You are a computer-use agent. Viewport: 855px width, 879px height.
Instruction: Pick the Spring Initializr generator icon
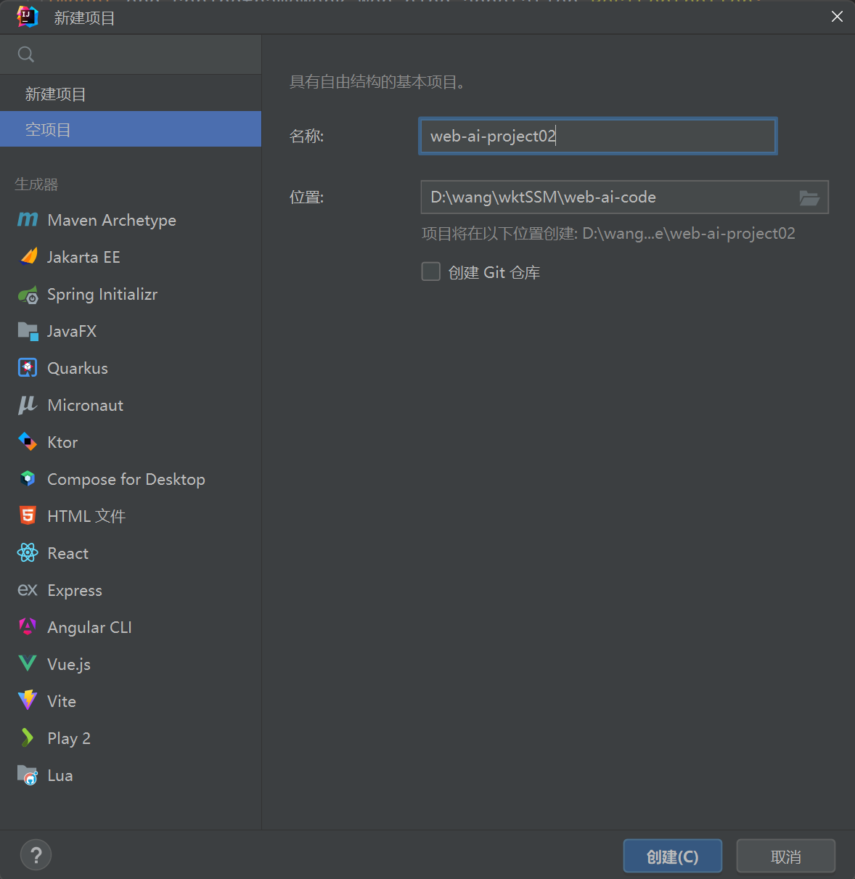pyautogui.click(x=28, y=295)
